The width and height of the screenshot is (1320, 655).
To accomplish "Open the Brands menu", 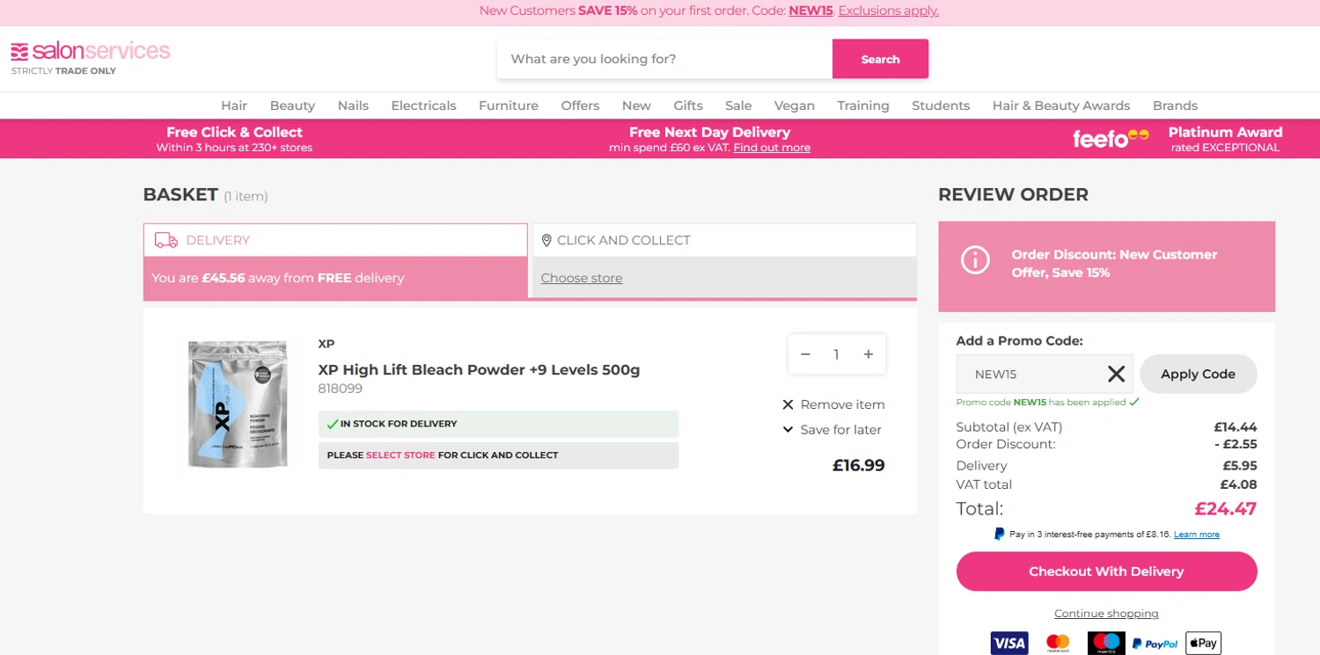I will [1175, 106].
